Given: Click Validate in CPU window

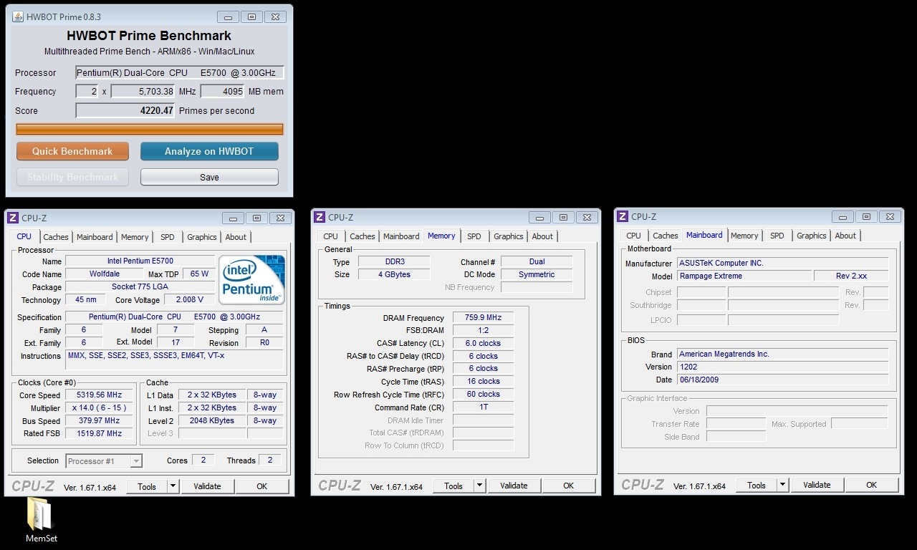Looking at the screenshot, I should pos(207,486).
